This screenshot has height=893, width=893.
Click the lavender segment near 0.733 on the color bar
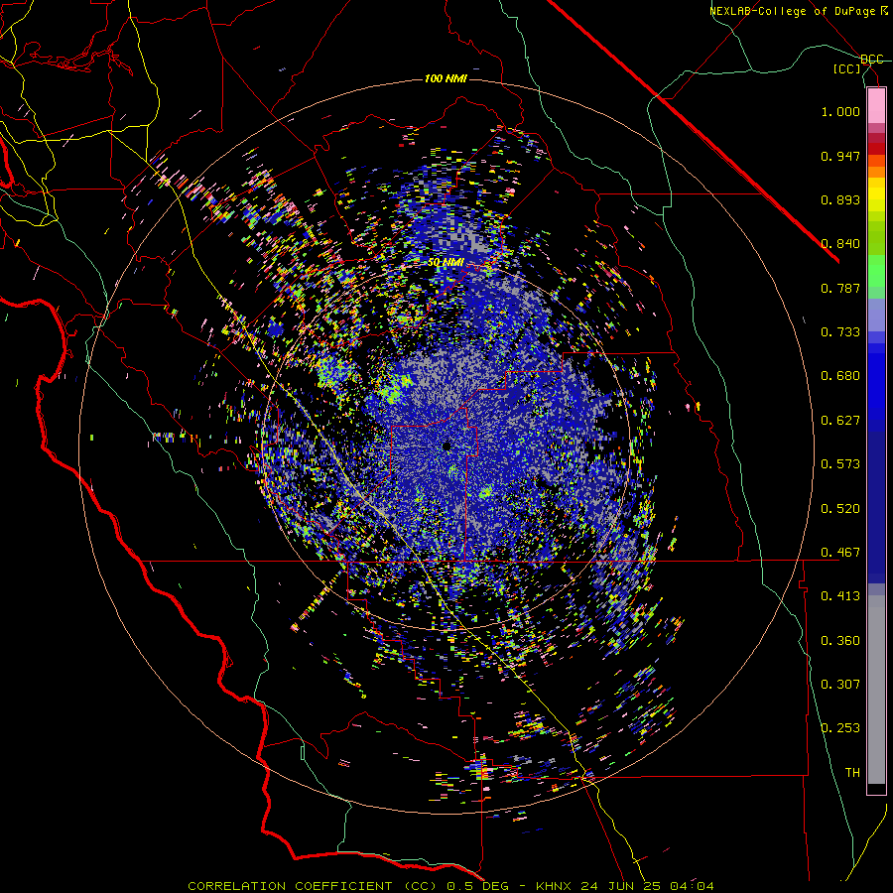(876, 315)
